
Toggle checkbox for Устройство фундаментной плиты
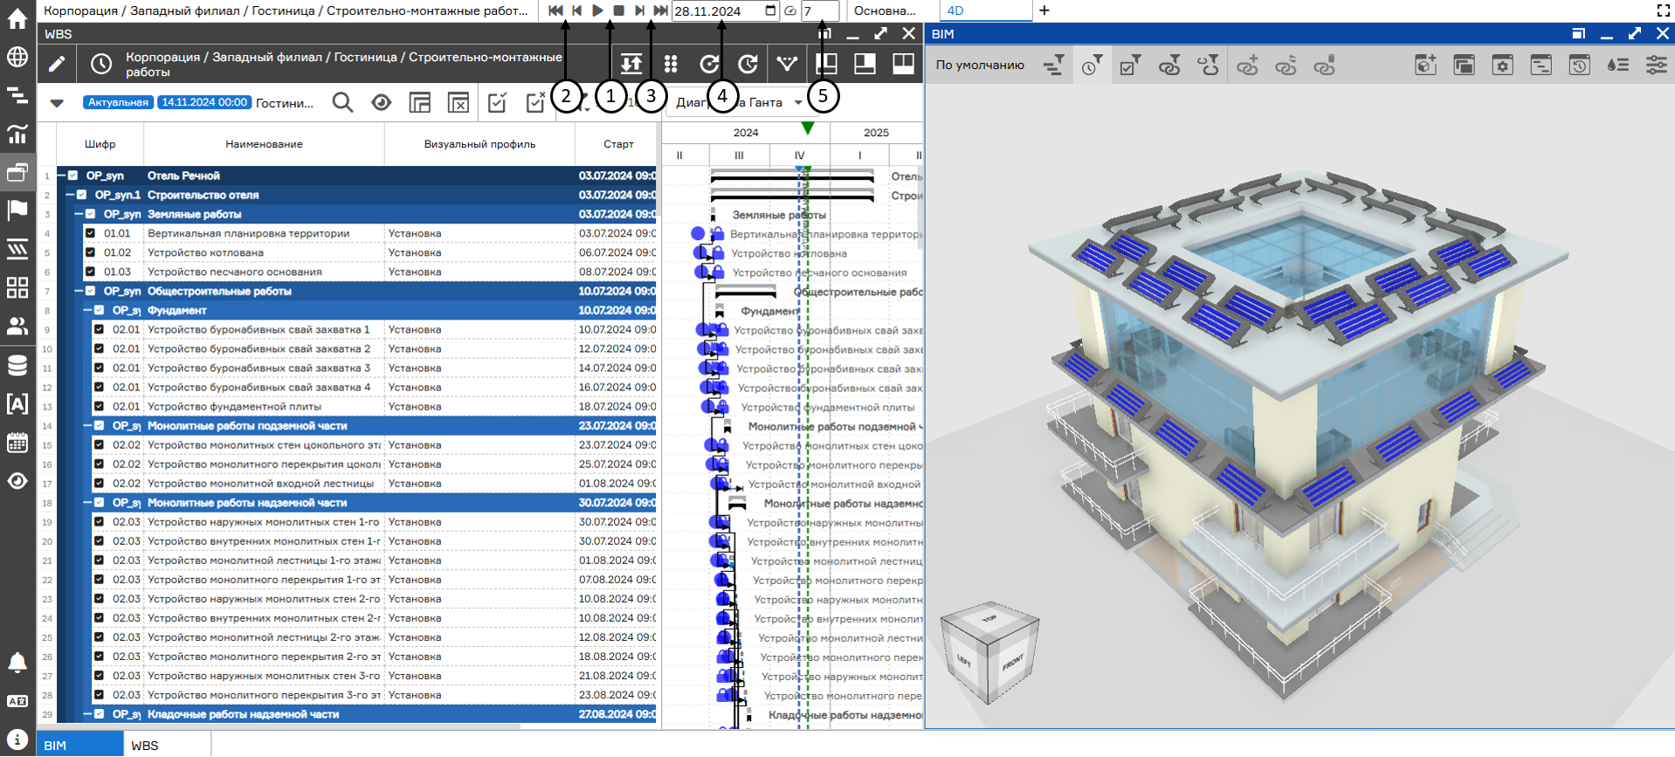tap(99, 406)
